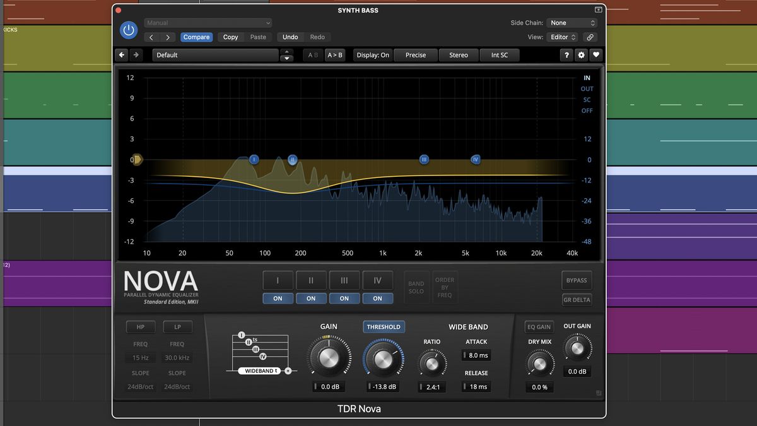Enable the LP filter

[x=177, y=327]
